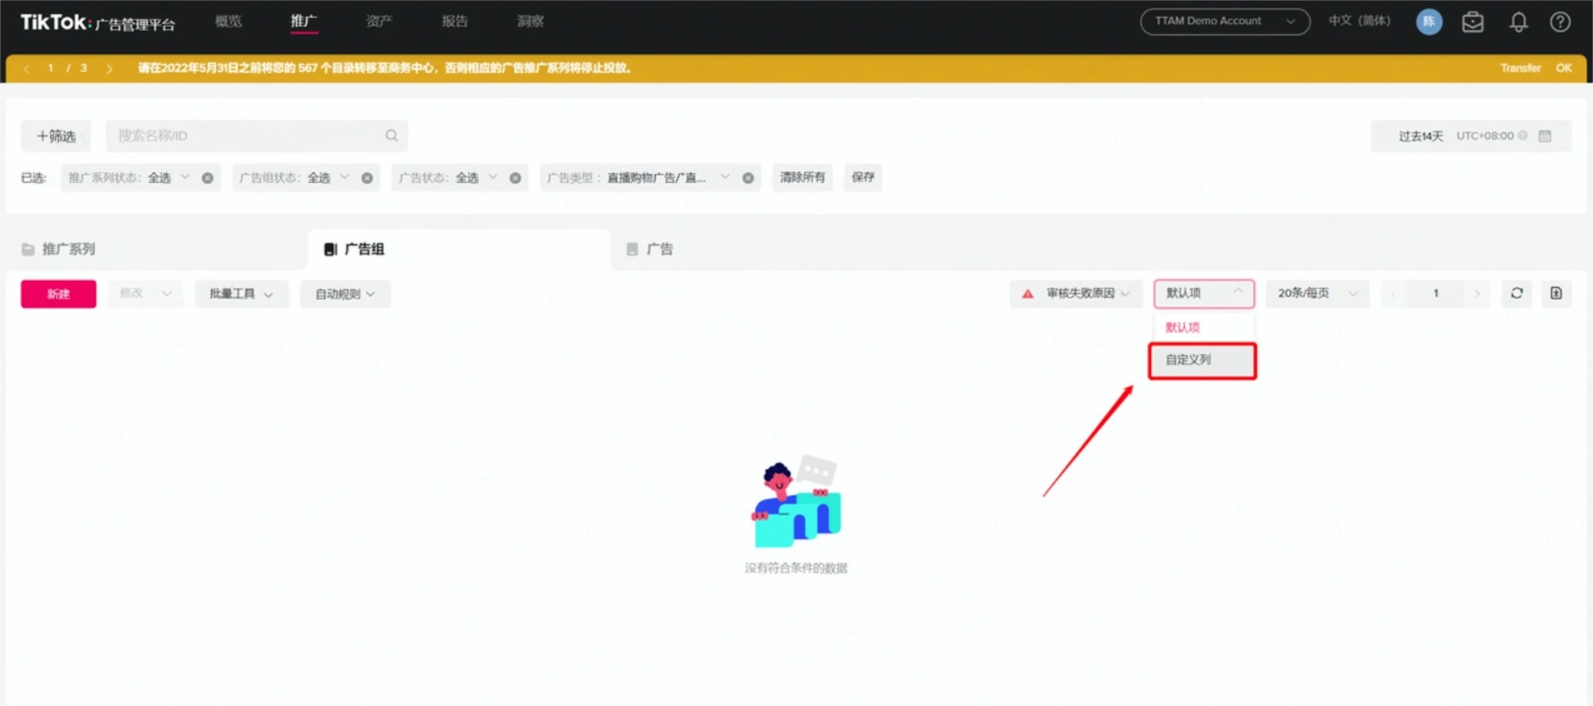This screenshot has height=706, width=1593.
Task: Click the red 新建 button
Action: click(58, 294)
